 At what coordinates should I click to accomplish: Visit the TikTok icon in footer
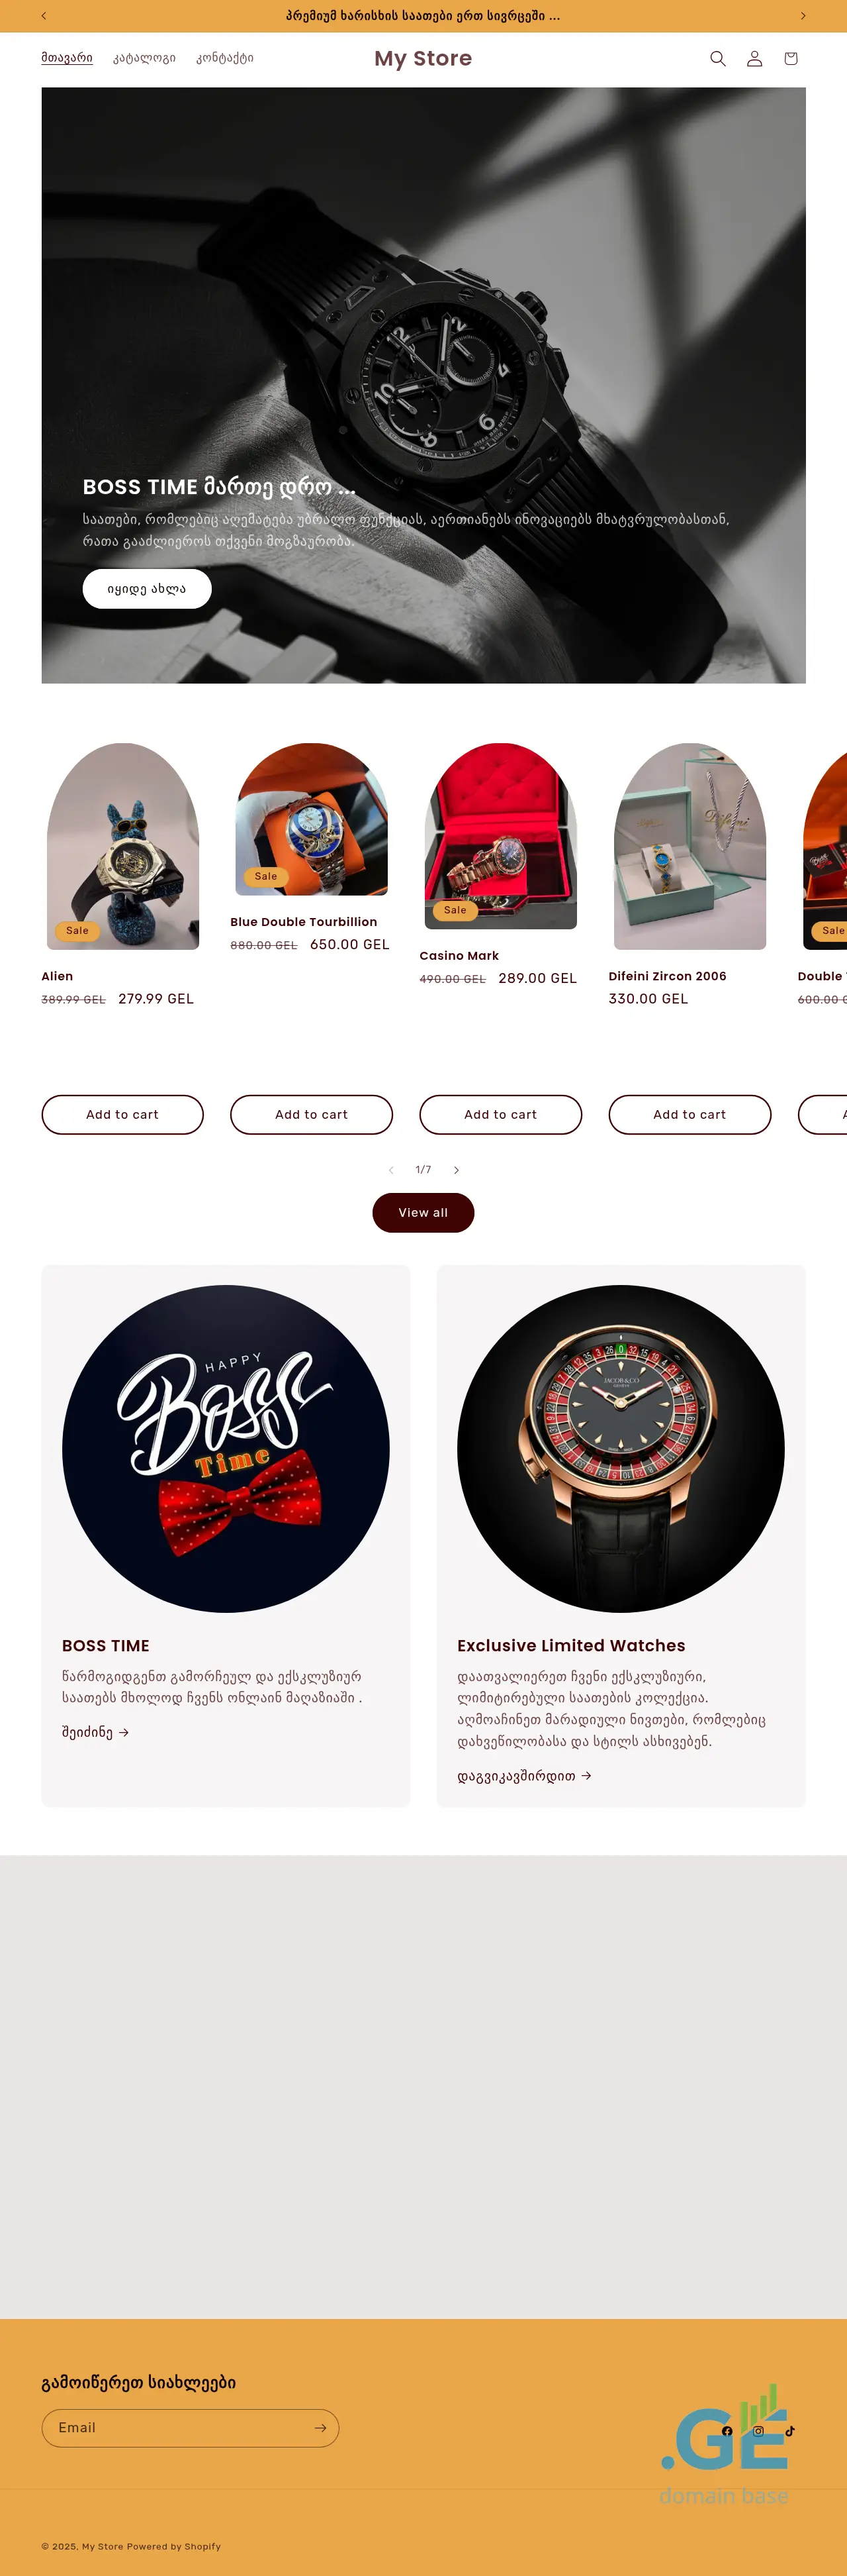790,2431
